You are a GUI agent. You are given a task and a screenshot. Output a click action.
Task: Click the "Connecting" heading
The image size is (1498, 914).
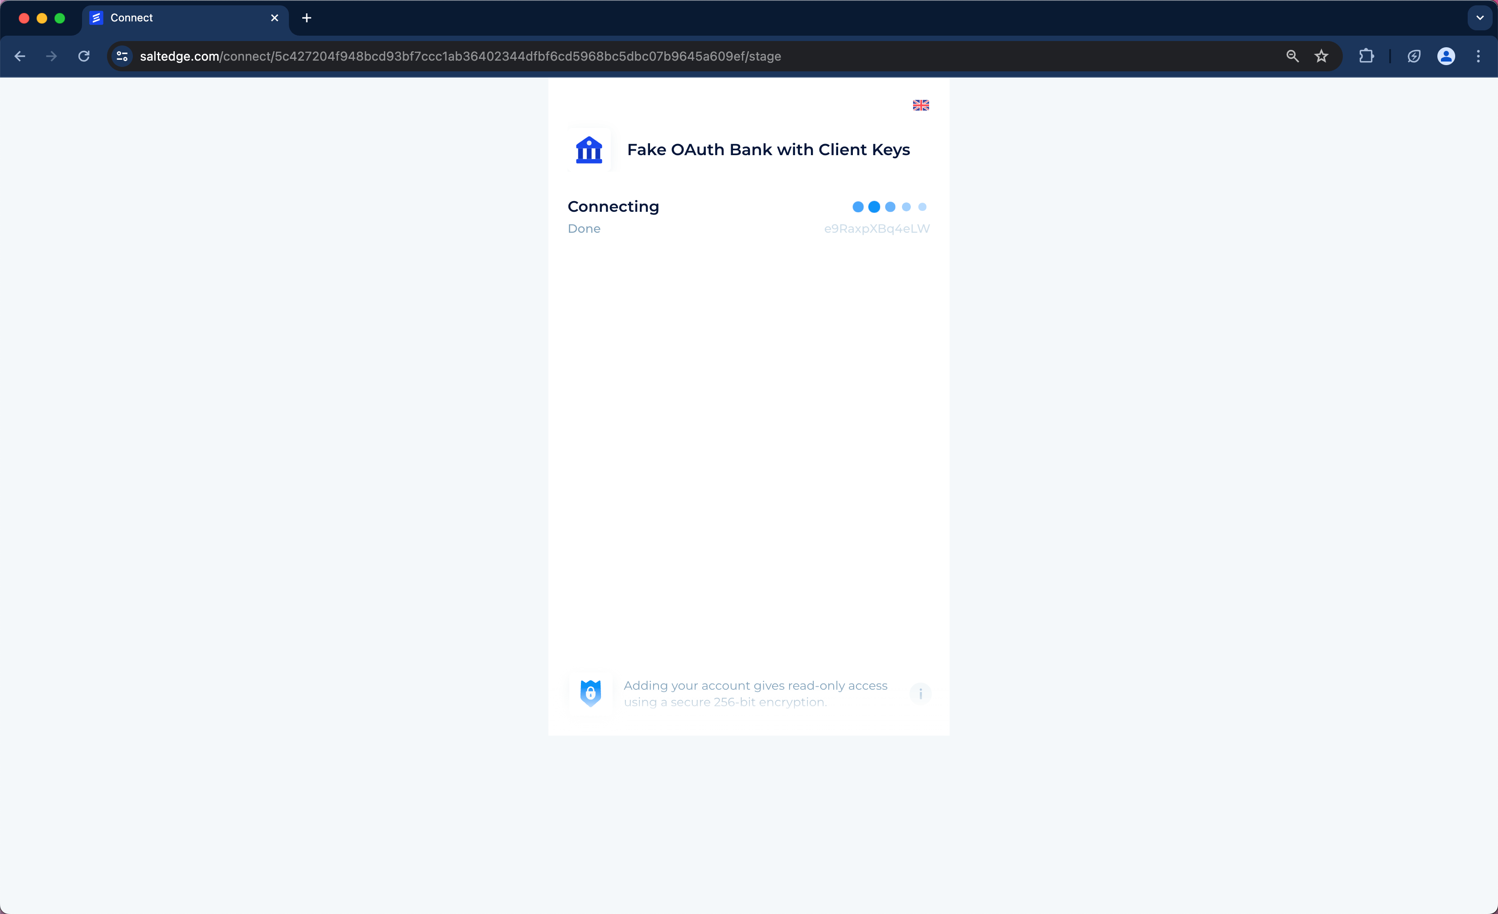tap(613, 207)
